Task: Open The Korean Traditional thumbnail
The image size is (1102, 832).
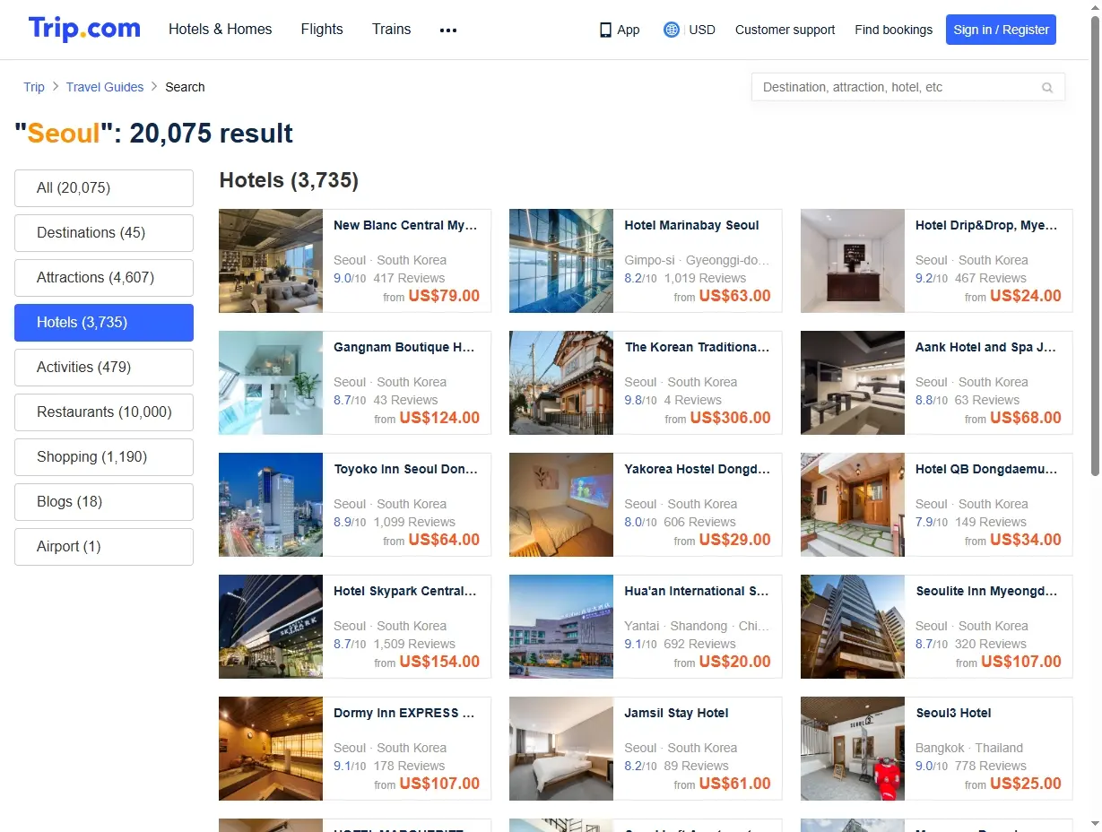Action: coord(561,383)
